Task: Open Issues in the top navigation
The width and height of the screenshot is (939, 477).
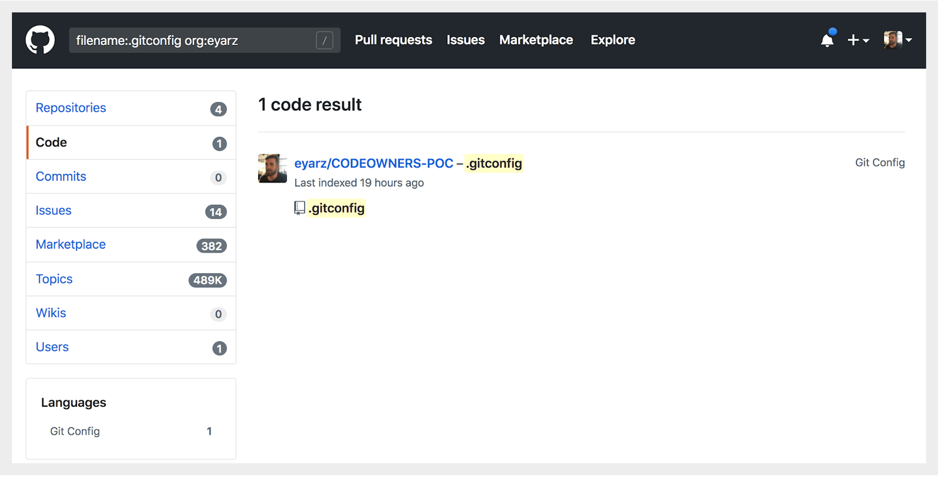Action: pyautogui.click(x=466, y=40)
